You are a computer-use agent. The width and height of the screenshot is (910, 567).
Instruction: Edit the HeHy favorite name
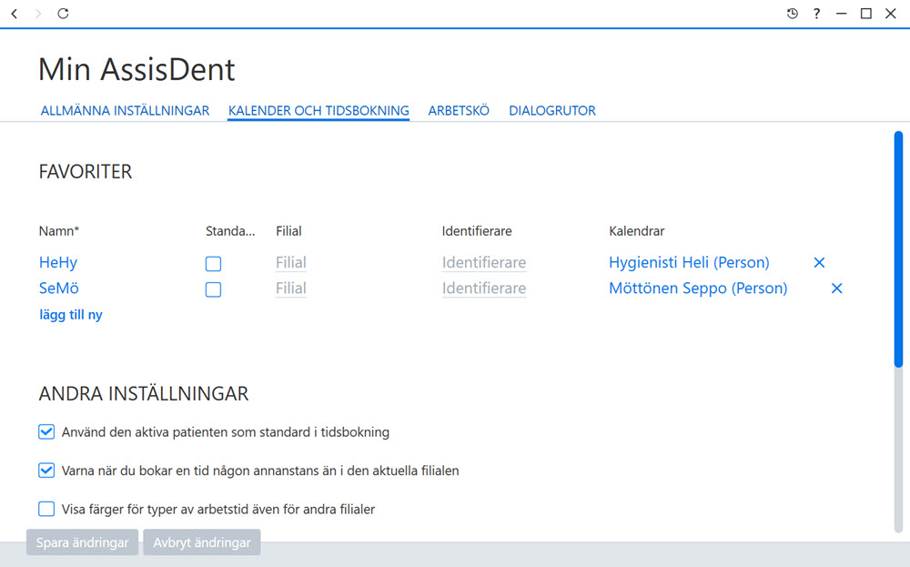[x=58, y=262]
